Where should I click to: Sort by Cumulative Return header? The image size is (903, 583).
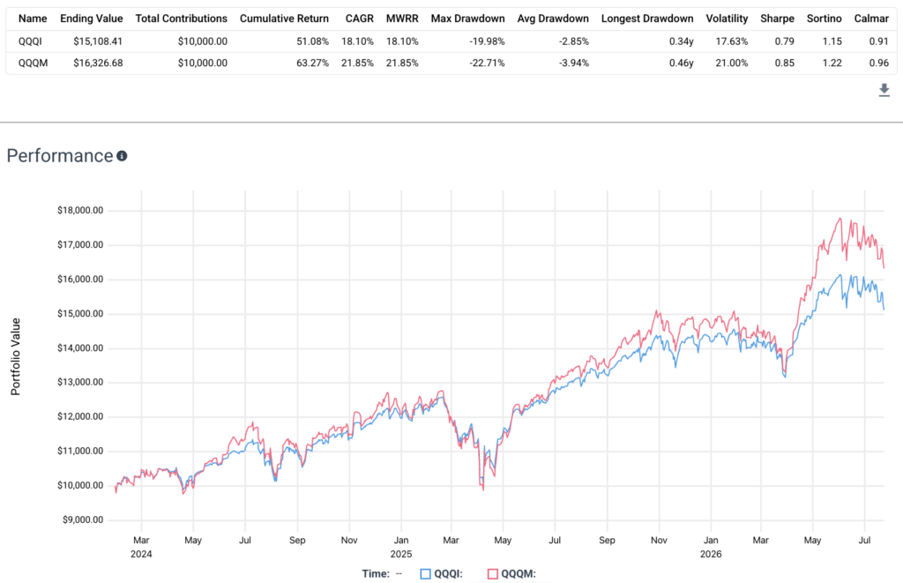[x=285, y=19]
